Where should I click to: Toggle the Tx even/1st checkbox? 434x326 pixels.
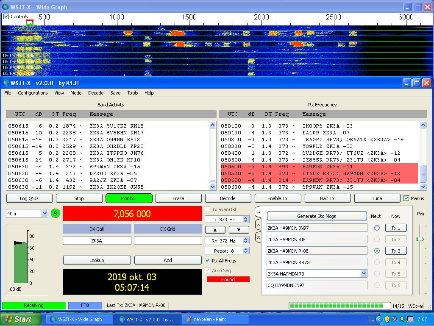point(207,209)
